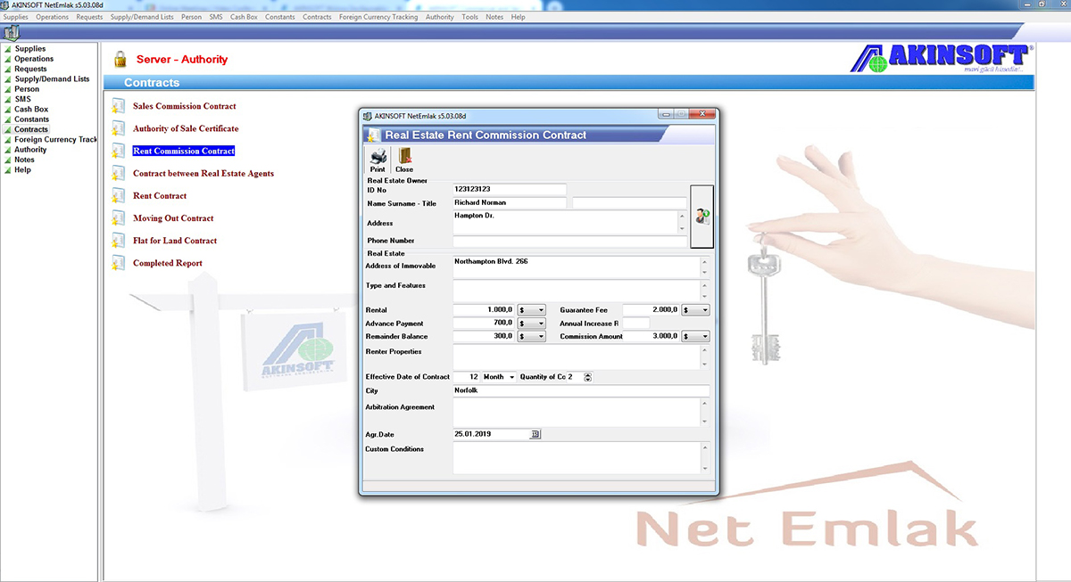Click the Address of Immovable text box

click(577, 266)
